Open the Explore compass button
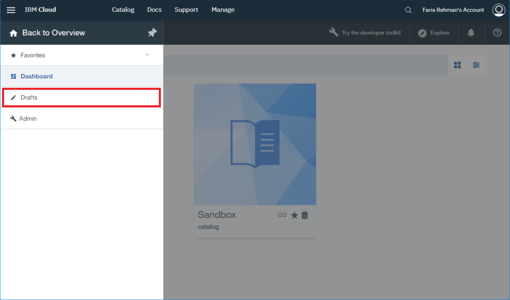This screenshot has height=300, width=510. click(434, 32)
